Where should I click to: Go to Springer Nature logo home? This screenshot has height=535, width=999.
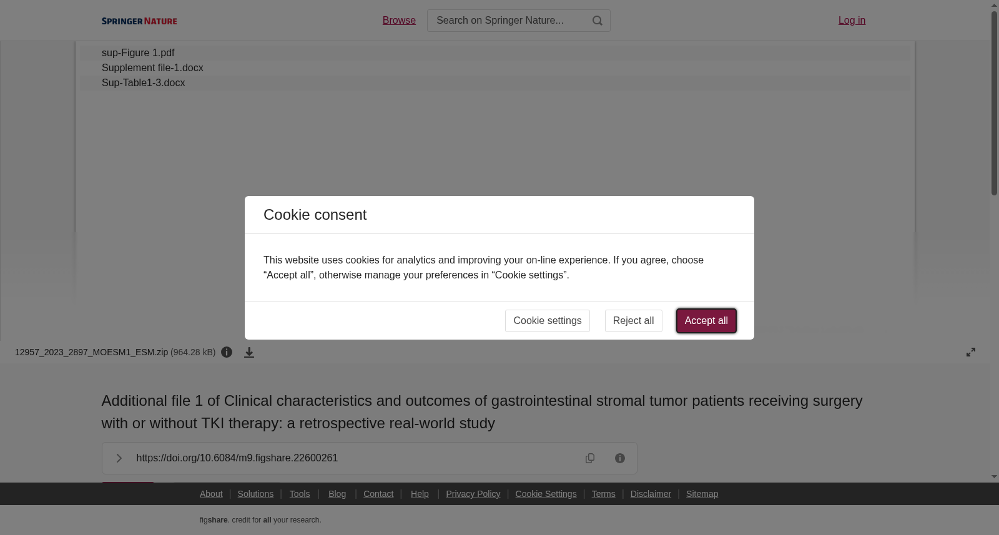click(x=139, y=21)
